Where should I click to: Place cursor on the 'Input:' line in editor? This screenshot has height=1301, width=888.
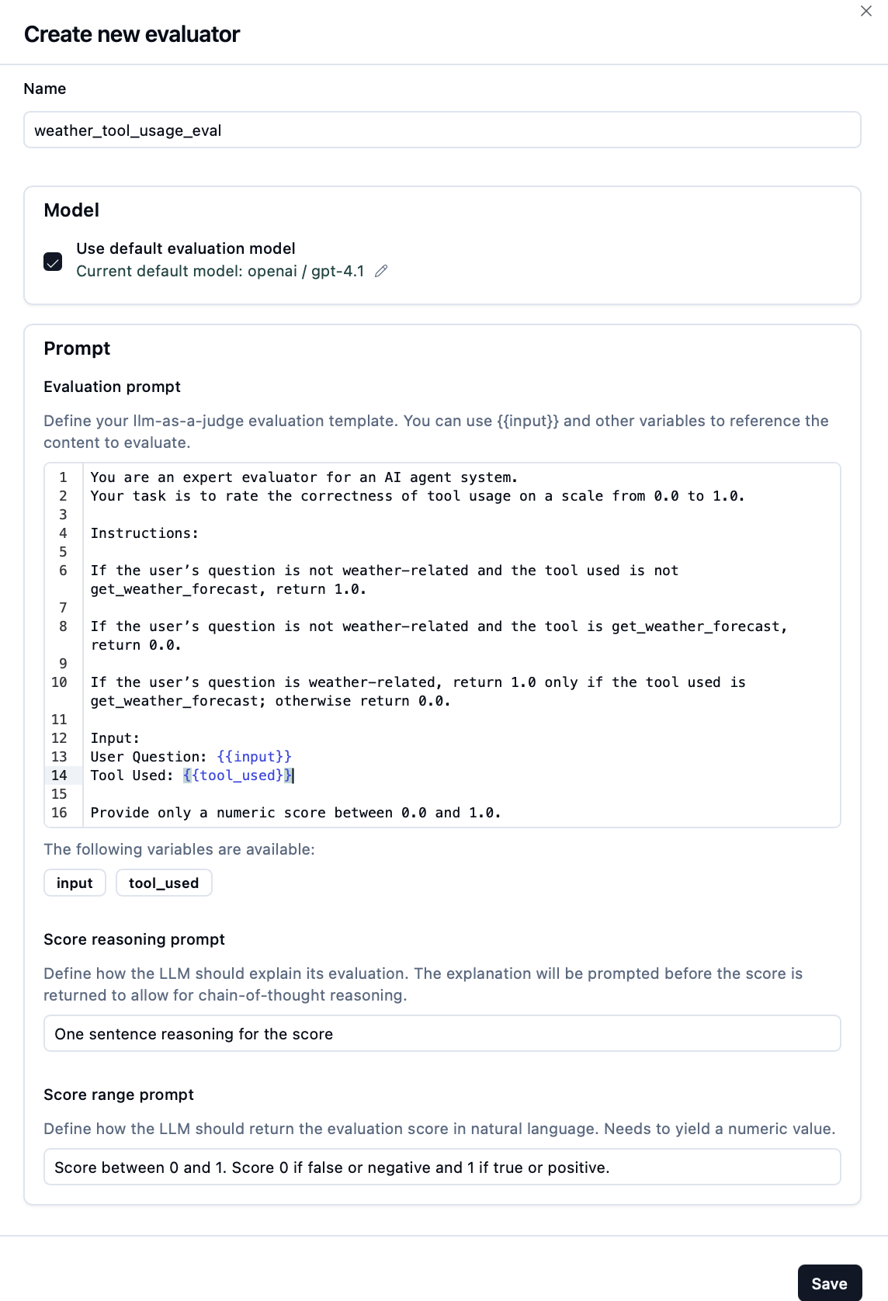(115, 738)
